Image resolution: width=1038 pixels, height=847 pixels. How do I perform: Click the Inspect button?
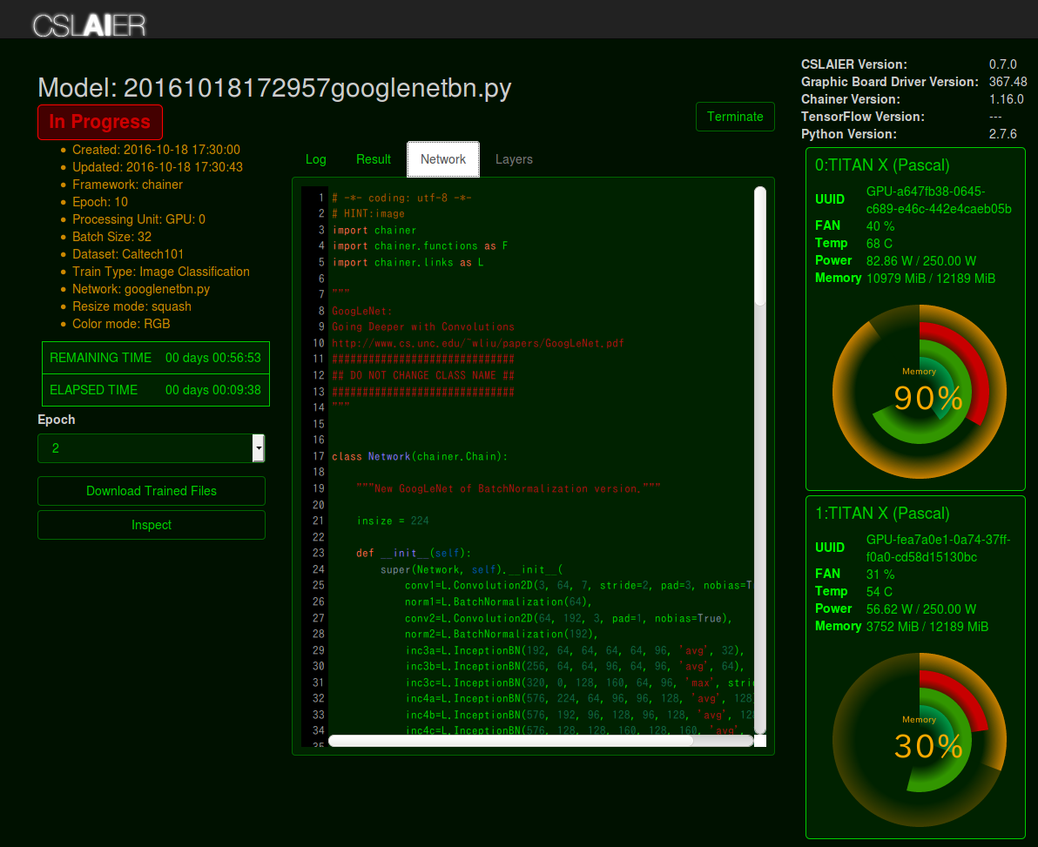point(152,525)
